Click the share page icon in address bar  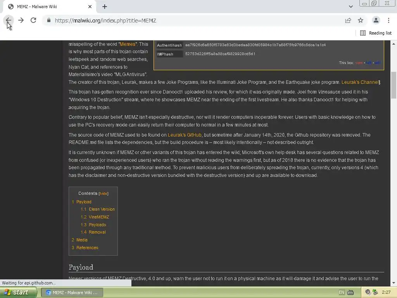click(x=348, y=20)
